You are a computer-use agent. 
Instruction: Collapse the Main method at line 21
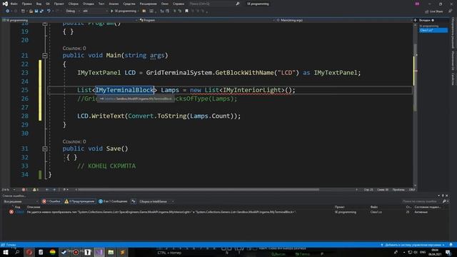(45, 56)
